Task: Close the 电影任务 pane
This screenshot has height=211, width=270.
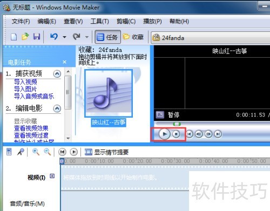Action: [x=64, y=62]
